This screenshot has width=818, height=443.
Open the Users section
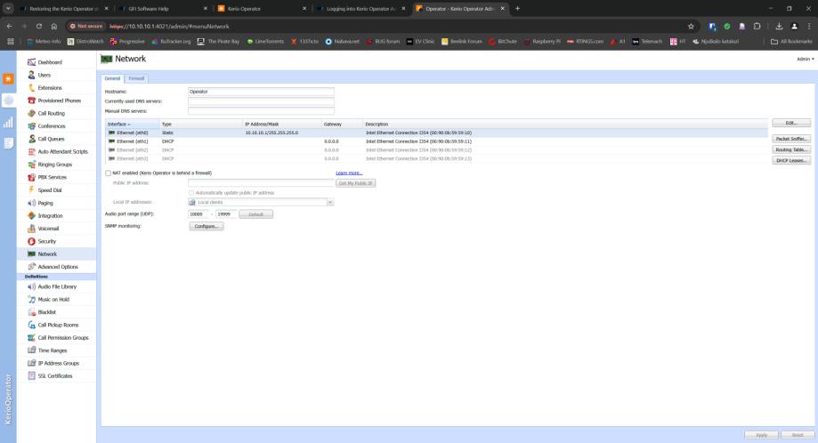click(45, 75)
